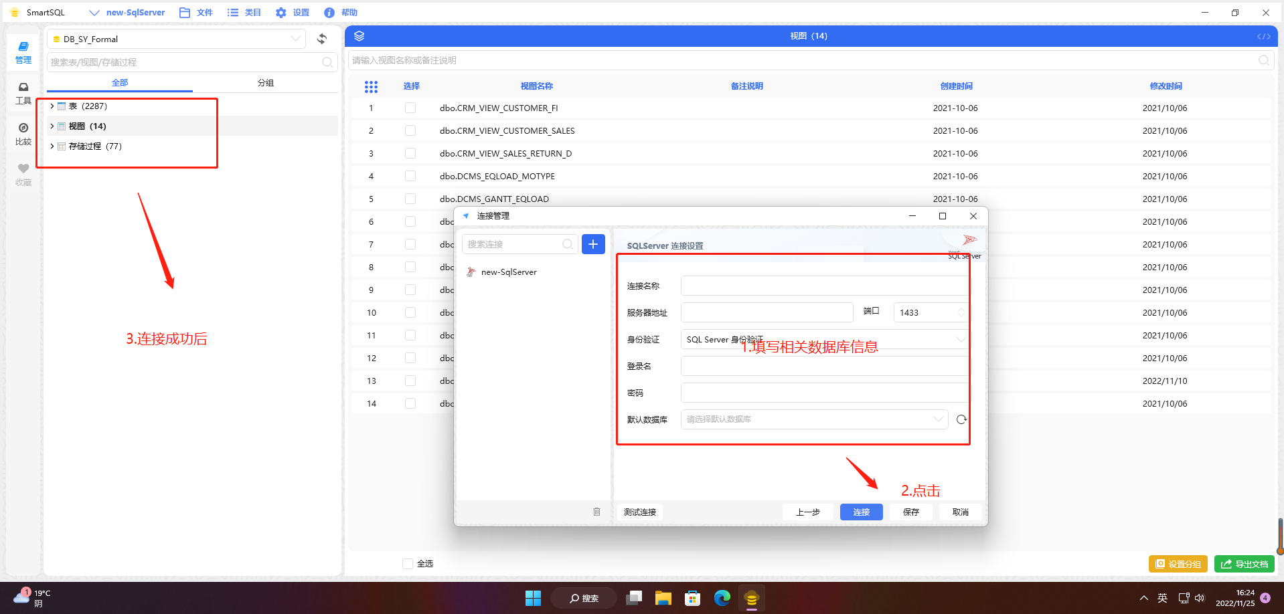The height and width of the screenshot is (614, 1284).
Task: Click the 保存 button
Action: click(911, 512)
